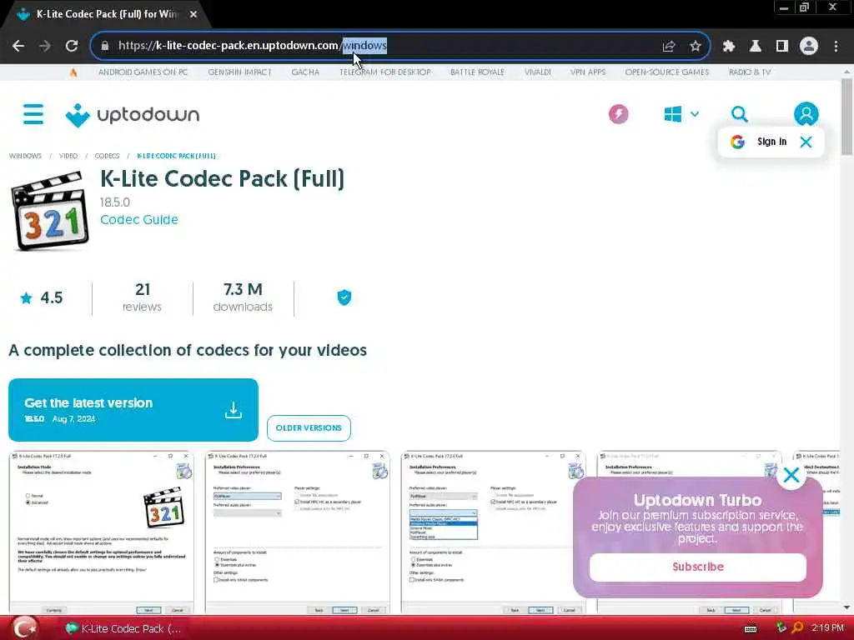Click the taskbar clock 2:19 PM
Image resolution: width=854 pixels, height=640 pixels.
point(827,628)
